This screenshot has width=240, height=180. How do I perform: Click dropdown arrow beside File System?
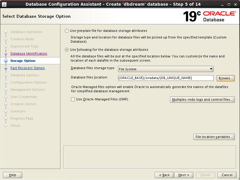[211, 69]
